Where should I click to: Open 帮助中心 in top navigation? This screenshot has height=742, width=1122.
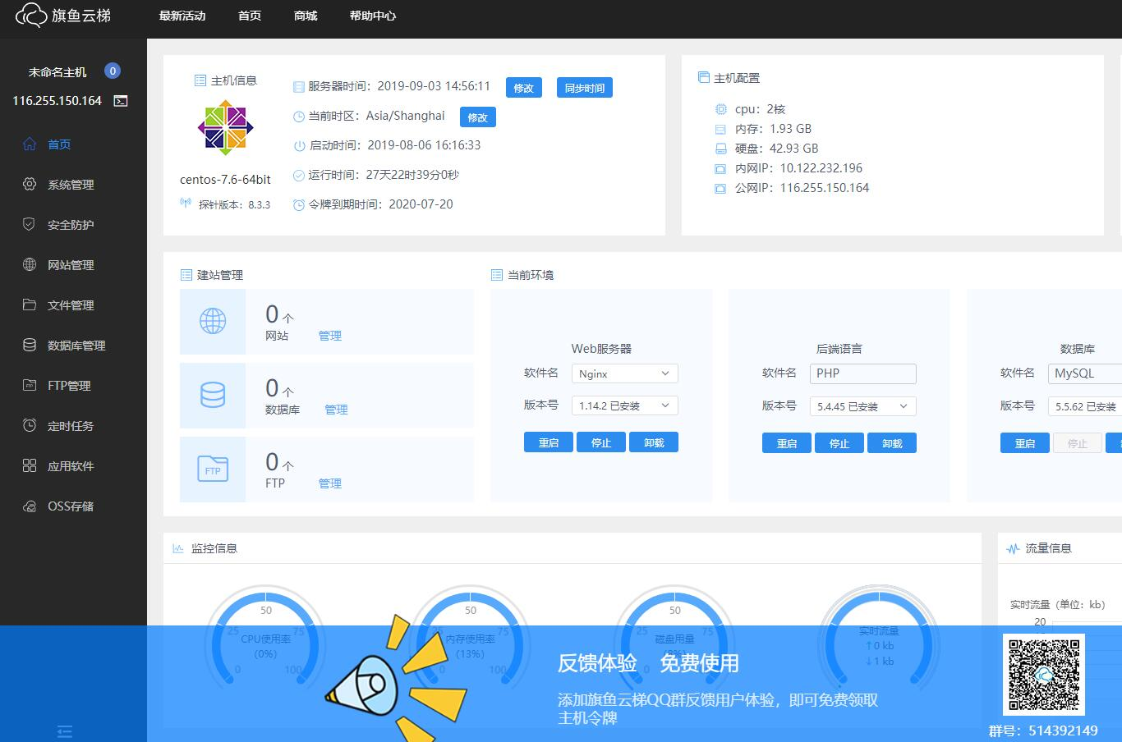point(373,16)
